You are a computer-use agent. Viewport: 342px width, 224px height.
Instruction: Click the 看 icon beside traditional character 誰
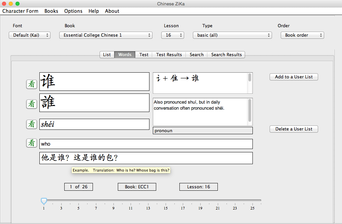[32, 104]
